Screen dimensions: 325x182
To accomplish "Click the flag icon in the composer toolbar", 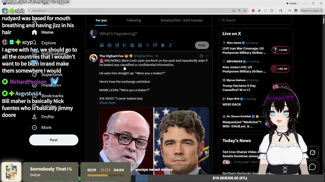I will click(155, 45).
